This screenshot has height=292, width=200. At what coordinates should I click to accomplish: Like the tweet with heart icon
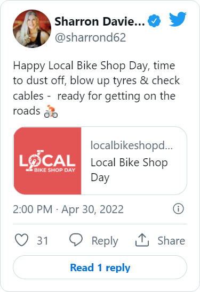coord(22,240)
